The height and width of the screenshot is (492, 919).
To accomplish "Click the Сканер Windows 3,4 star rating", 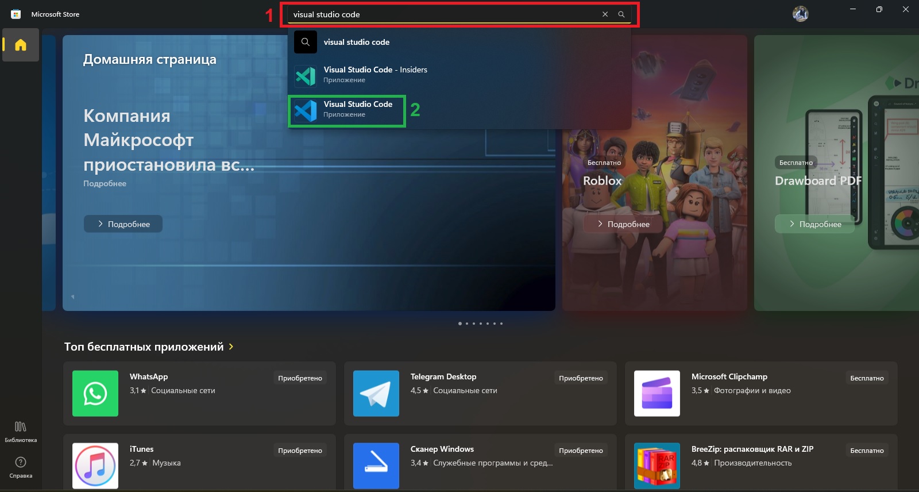I will click(x=419, y=463).
